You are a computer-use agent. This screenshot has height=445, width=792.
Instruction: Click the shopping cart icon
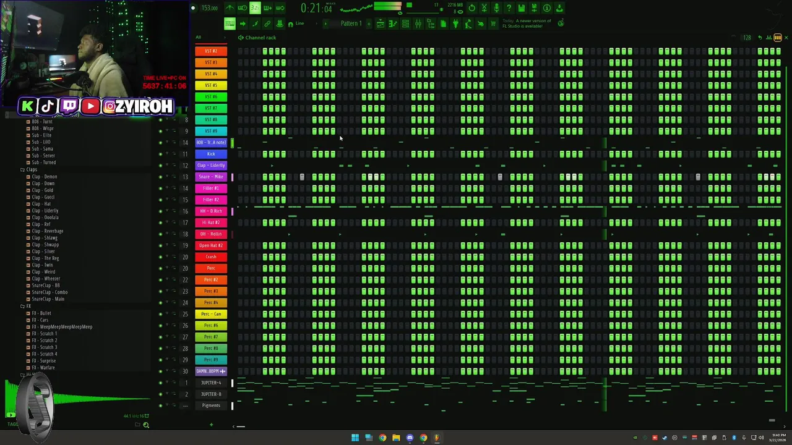click(x=493, y=23)
